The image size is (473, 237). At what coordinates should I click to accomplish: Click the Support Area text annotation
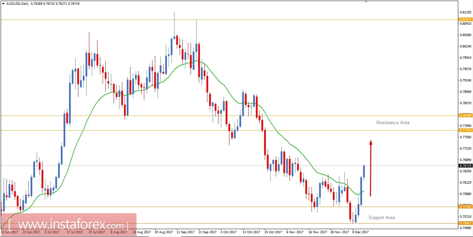pos(381,218)
